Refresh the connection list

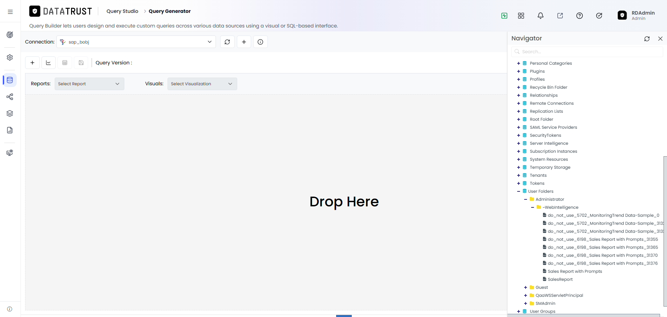[x=227, y=42]
